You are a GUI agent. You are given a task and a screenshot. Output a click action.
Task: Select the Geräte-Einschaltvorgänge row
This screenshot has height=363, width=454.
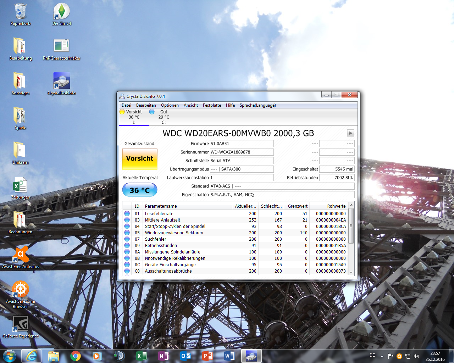tap(235, 264)
